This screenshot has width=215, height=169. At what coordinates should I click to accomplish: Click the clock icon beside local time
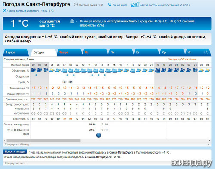click(76, 5)
